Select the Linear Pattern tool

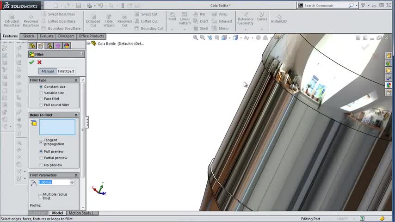click(185, 18)
